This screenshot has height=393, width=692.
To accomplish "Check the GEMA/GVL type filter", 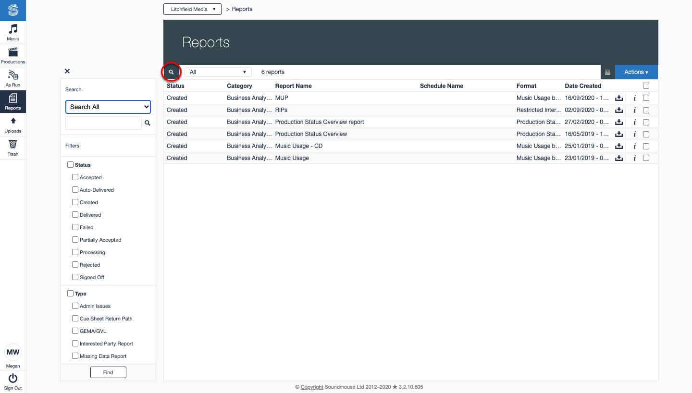I will (x=75, y=331).
